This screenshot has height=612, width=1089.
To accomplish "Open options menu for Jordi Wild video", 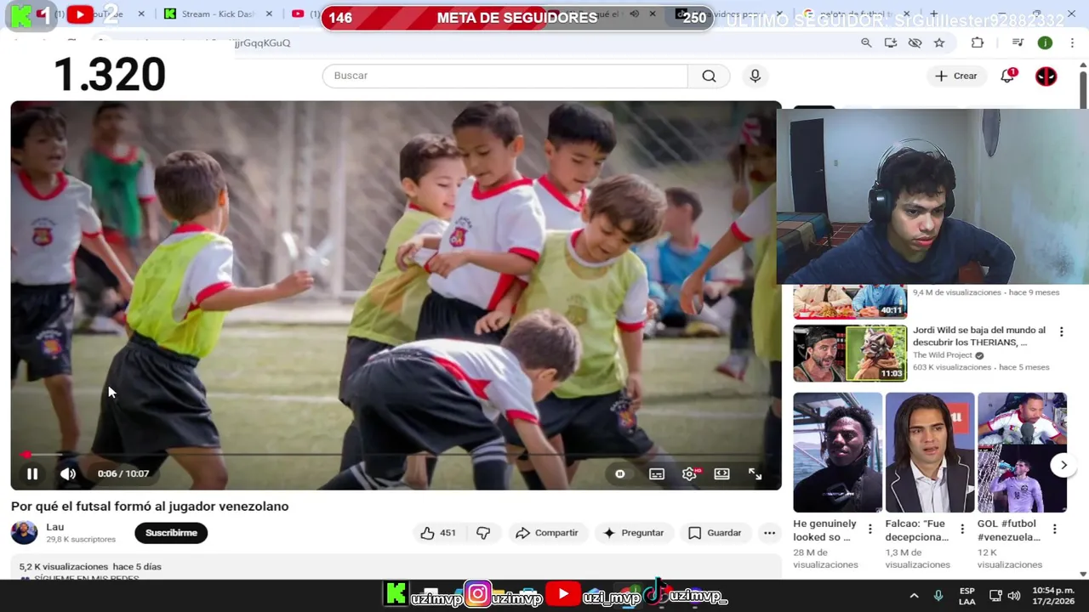I will pyautogui.click(x=1061, y=331).
